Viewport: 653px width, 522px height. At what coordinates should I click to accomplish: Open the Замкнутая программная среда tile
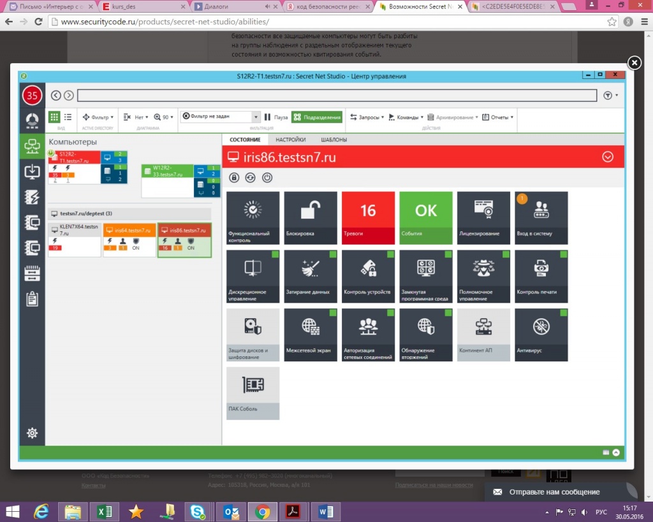425,277
